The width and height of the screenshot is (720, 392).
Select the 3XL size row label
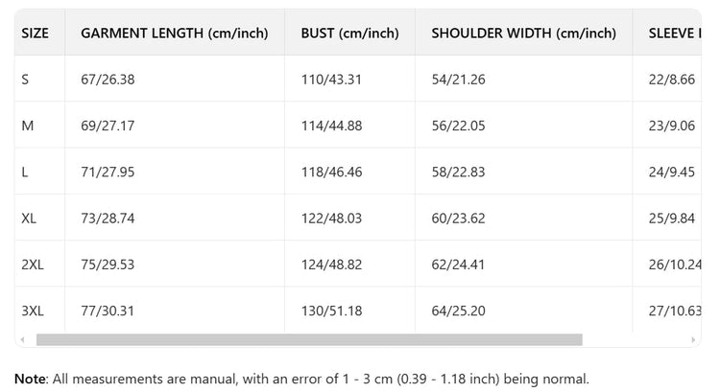(x=33, y=311)
